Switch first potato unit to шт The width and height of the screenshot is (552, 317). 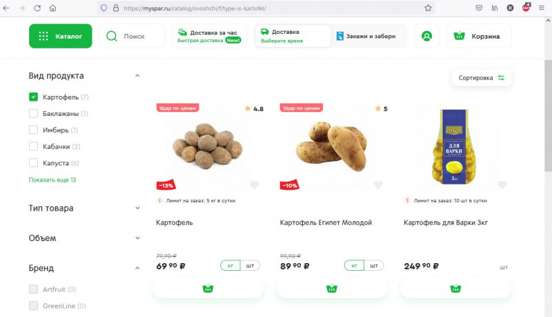(250, 266)
